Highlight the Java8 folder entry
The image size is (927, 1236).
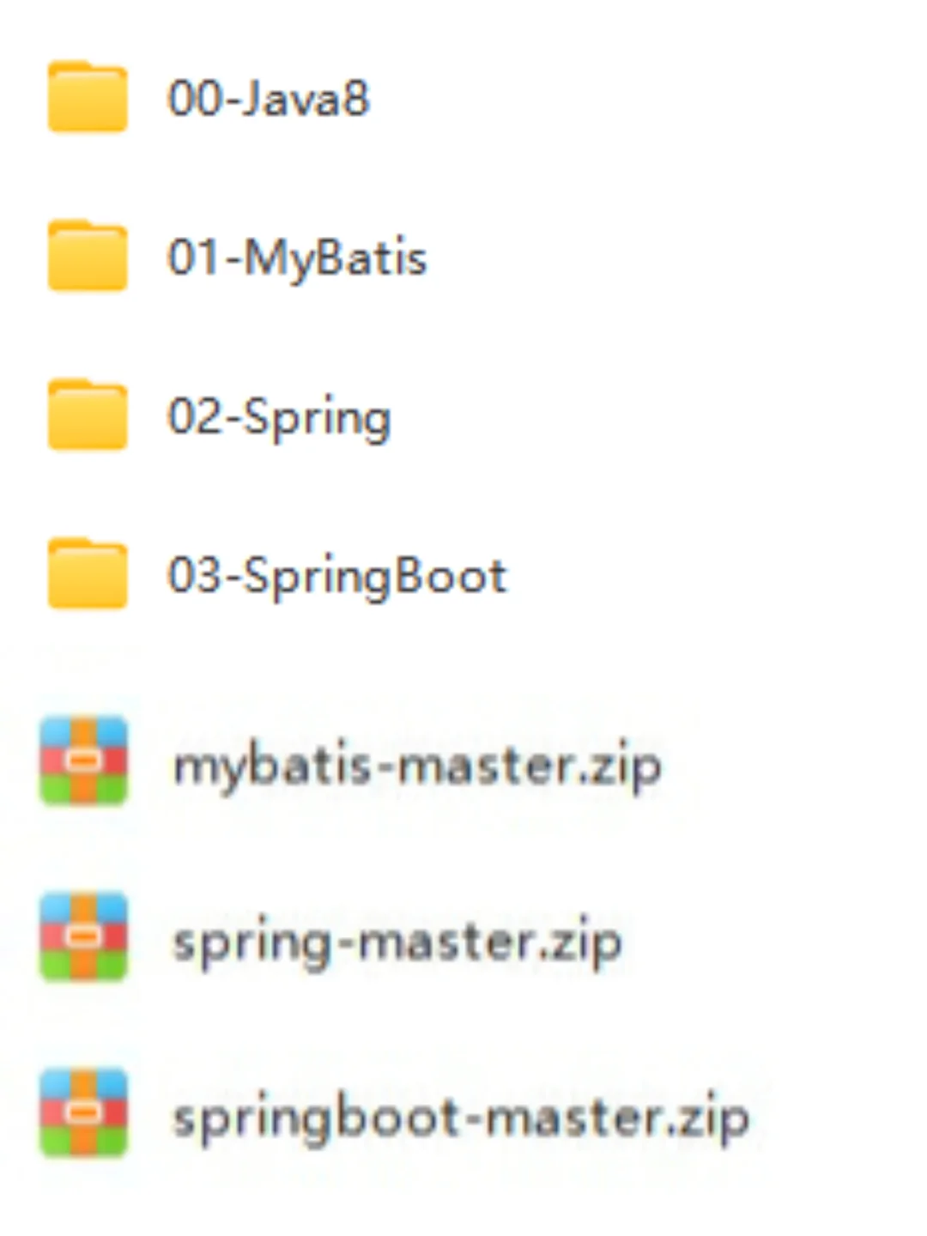pos(209,97)
